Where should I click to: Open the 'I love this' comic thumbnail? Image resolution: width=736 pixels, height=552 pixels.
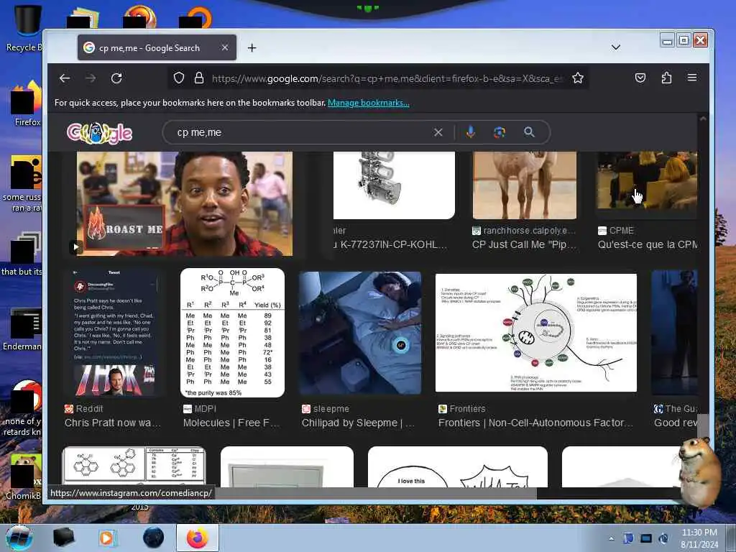pyautogui.click(x=458, y=466)
